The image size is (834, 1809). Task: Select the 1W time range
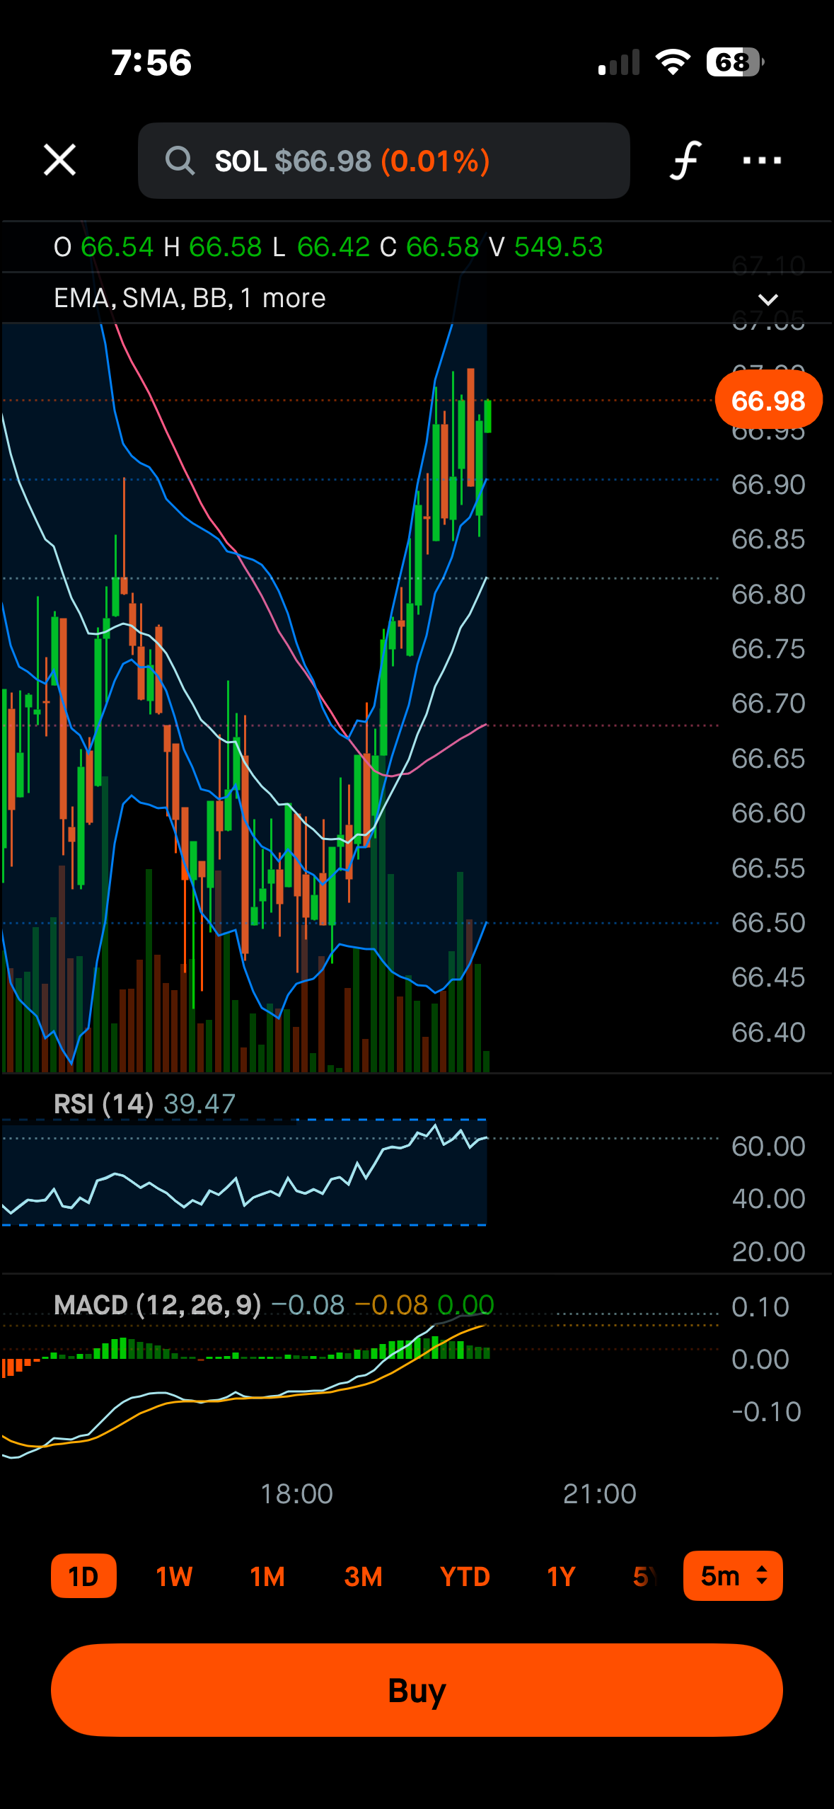[174, 1576]
